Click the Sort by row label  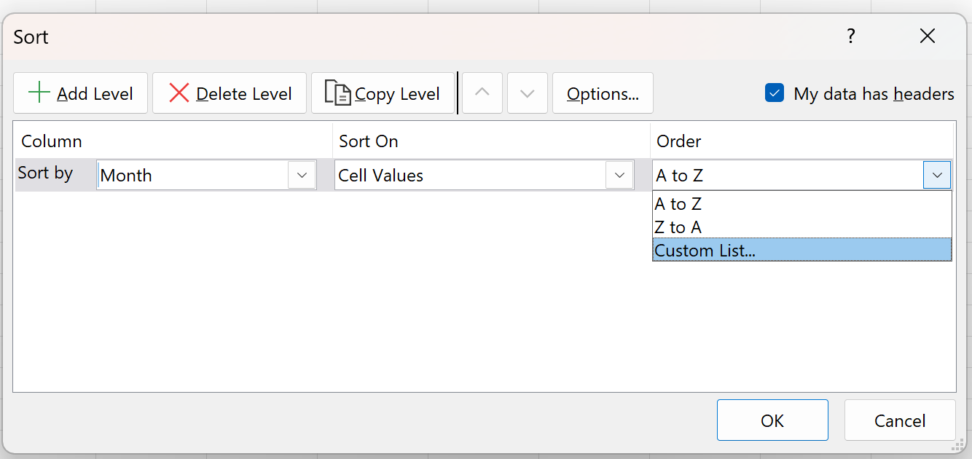point(45,173)
